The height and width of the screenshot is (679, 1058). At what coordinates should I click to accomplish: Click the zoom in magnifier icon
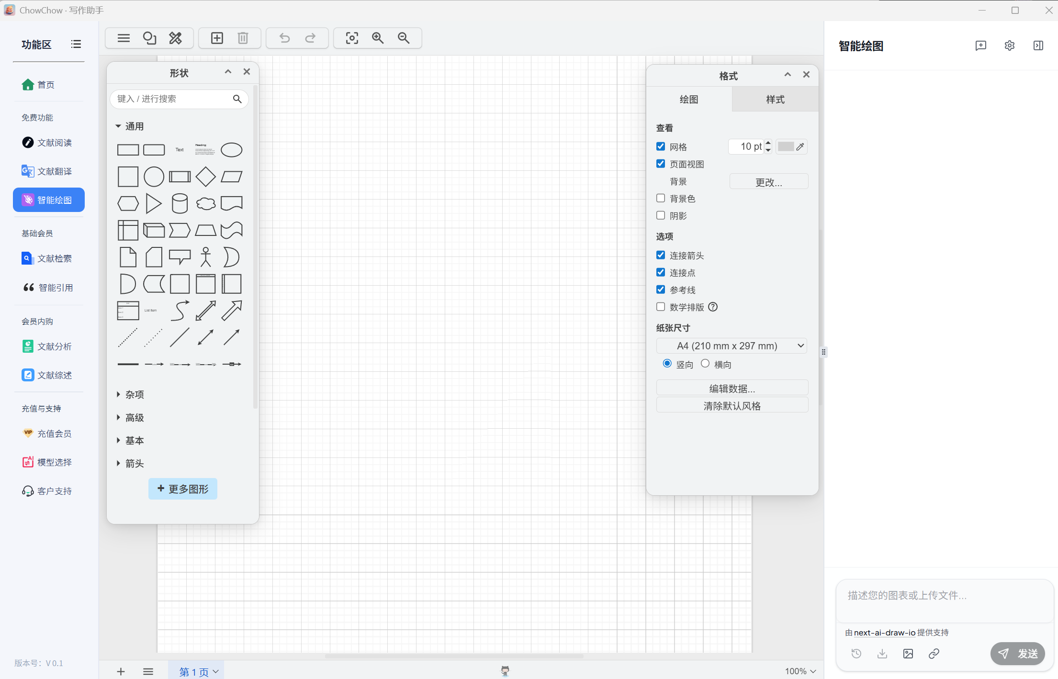(378, 38)
